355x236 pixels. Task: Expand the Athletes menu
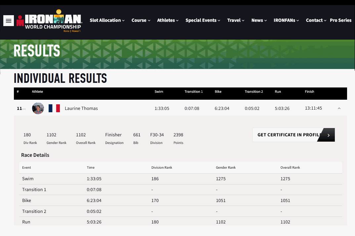coord(167,20)
